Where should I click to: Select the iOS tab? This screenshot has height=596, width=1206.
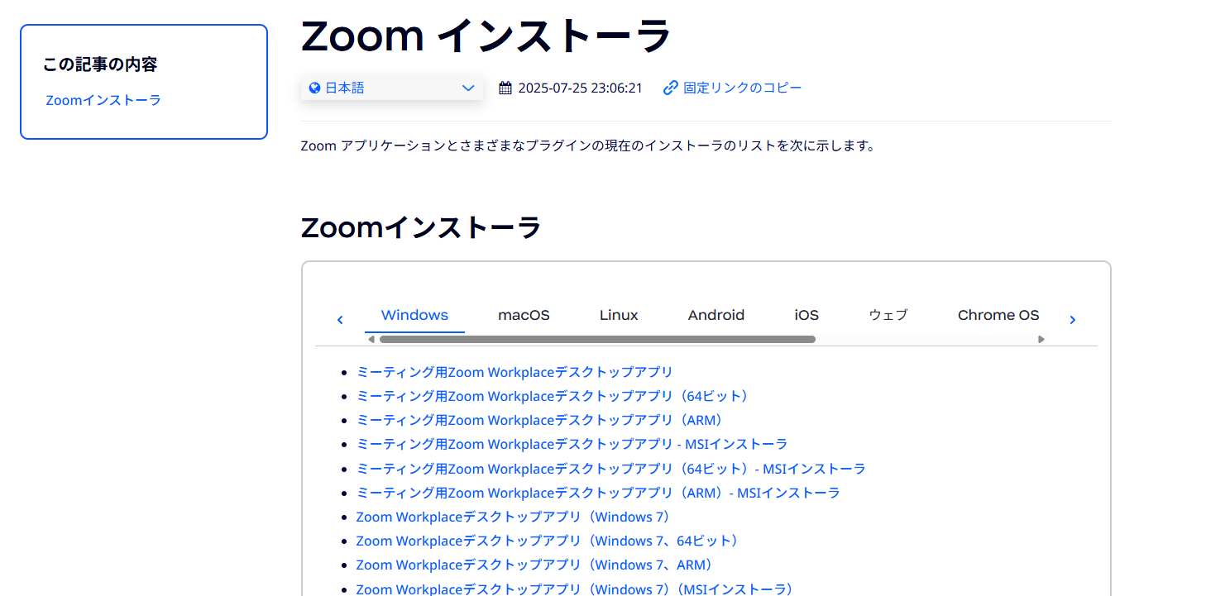tap(806, 315)
